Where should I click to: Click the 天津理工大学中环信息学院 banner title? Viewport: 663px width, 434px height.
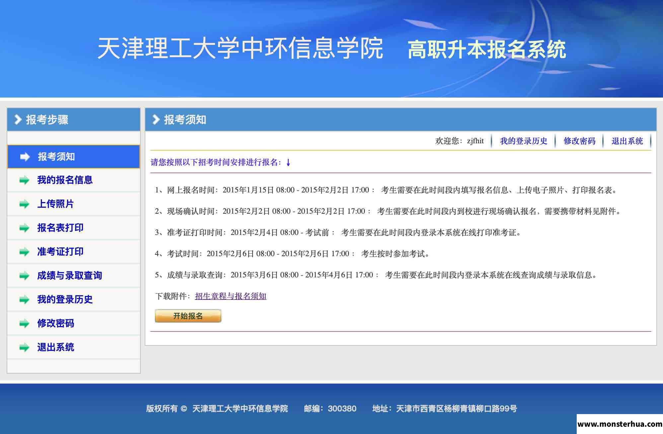pos(240,48)
